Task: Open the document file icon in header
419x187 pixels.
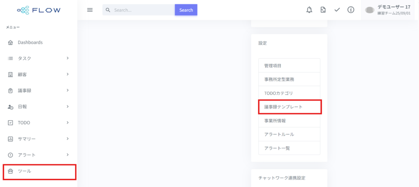Action: pos(323,10)
